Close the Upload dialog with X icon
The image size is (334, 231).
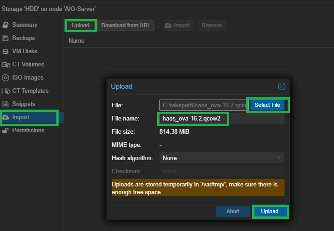pos(281,86)
